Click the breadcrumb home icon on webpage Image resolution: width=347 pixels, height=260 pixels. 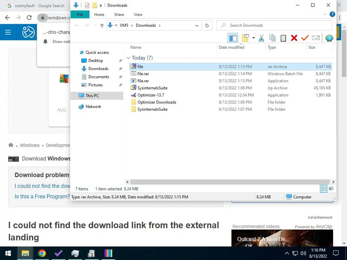coord(11,145)
